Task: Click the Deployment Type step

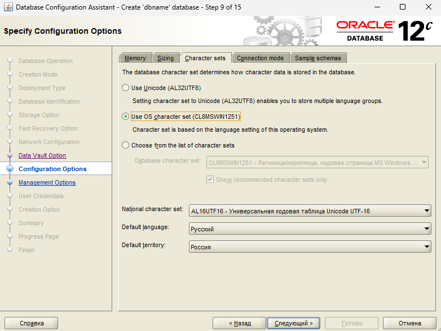Action: click(42, 88)
